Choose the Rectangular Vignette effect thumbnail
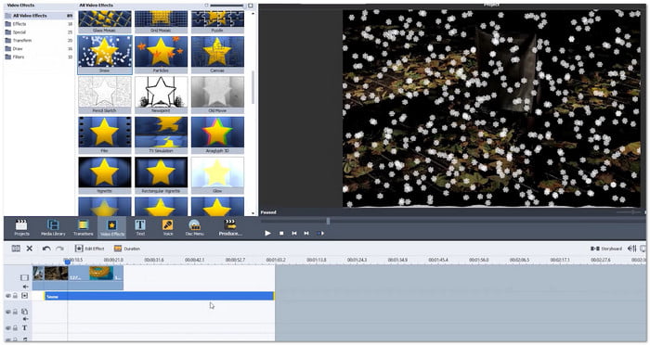Viewport: 650px width, 345px height. [x=161, y=175]
